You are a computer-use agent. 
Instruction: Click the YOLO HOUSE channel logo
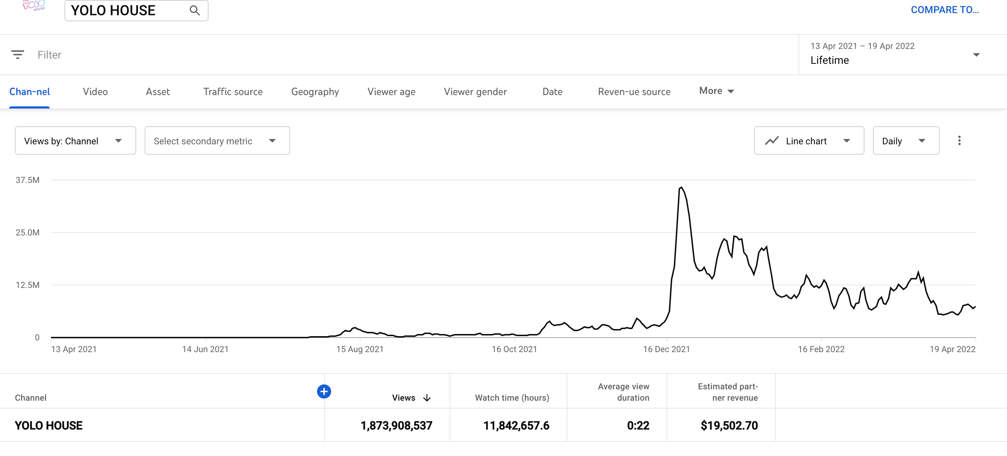(x=34, y=5)
